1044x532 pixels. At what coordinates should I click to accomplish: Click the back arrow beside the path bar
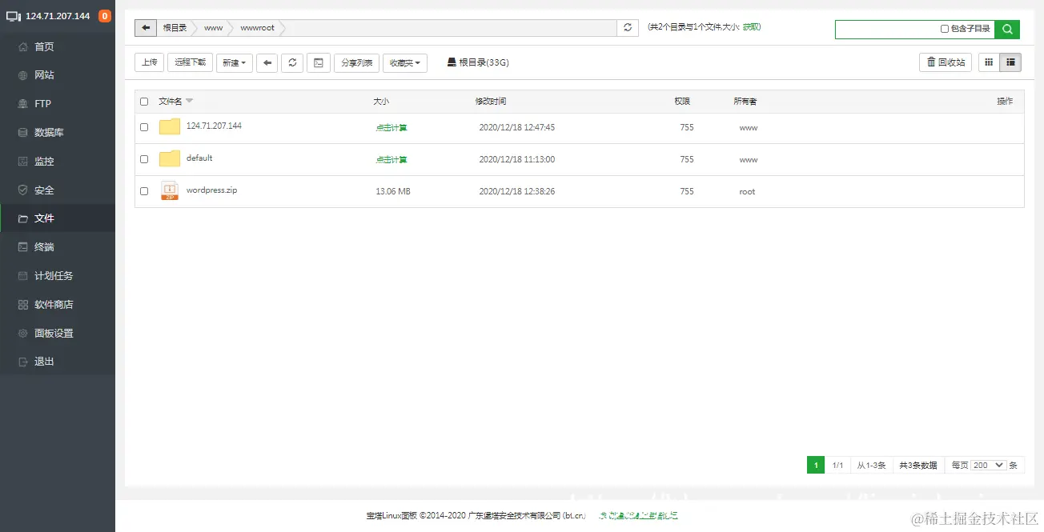click(146, 27)
